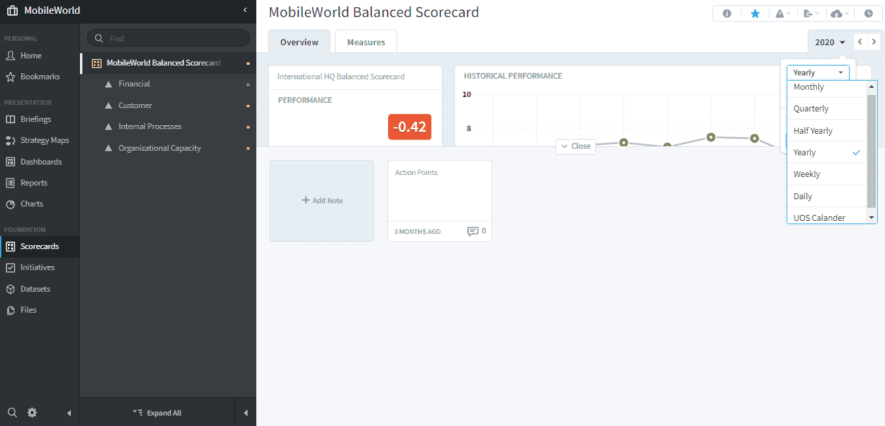Click the dropdown list scroll up arrow
885x426 pixels.
coord(871,87)
